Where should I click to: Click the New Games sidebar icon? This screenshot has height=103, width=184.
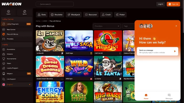point(4,29)
